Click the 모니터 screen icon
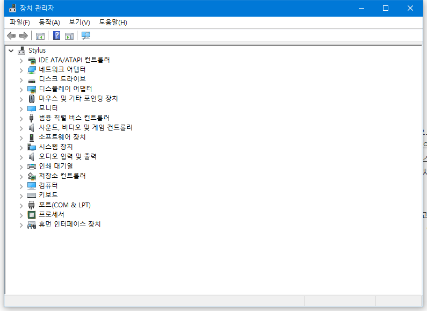Screen dimensions: 427x311 tap(32, 109)
